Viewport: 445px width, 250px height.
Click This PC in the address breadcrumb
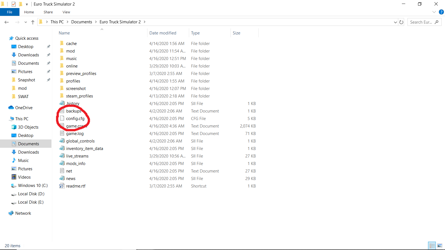pyautogui.click(x=57, y=22)
